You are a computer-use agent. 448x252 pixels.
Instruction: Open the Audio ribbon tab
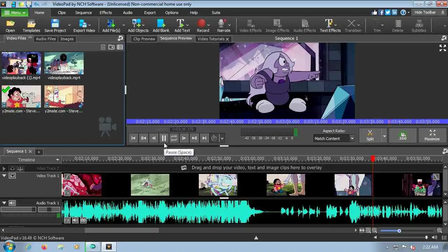[128, 13]
